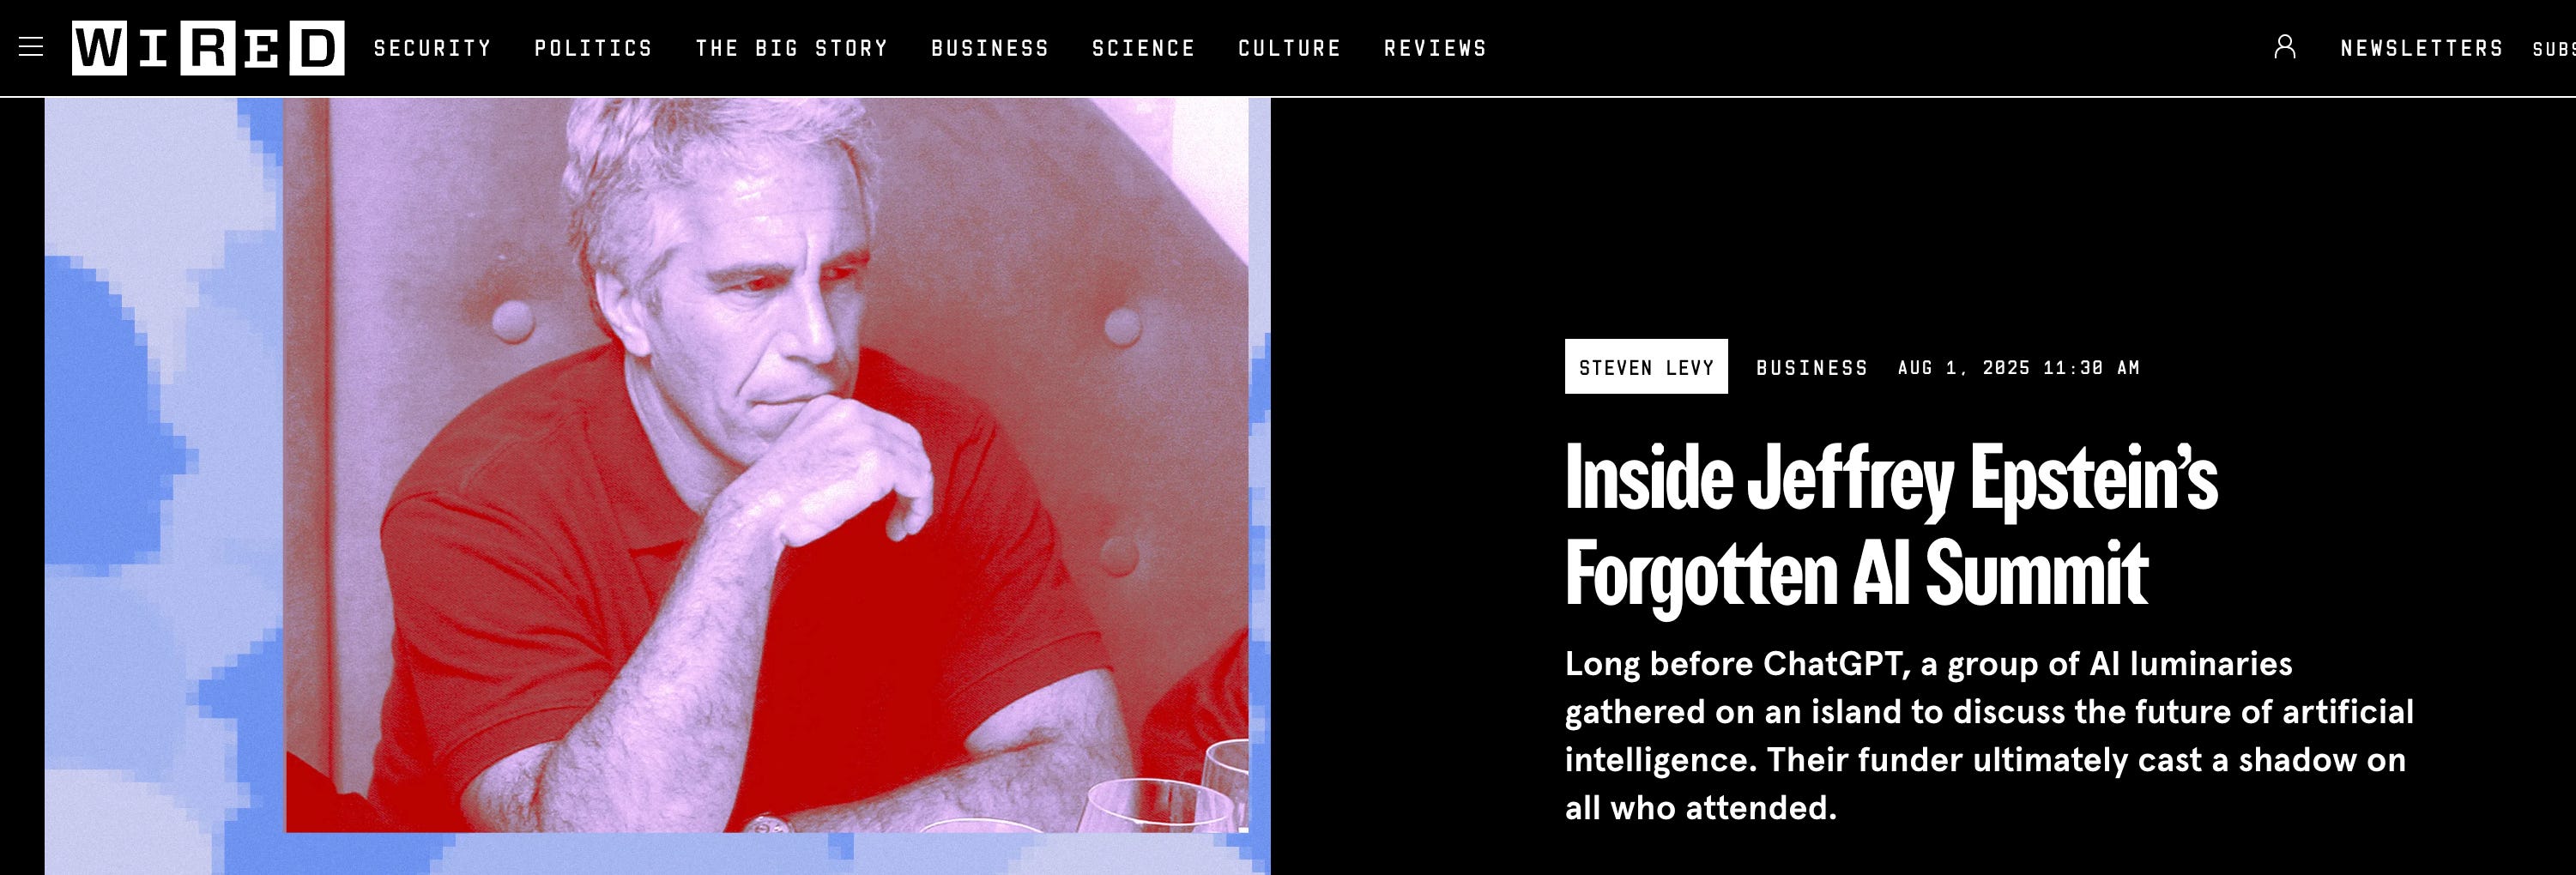Open the hamburger navigation menu

tap(31, 47)
